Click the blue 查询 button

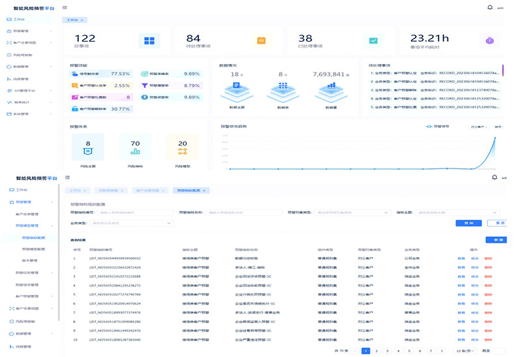[x=465, y=223]
